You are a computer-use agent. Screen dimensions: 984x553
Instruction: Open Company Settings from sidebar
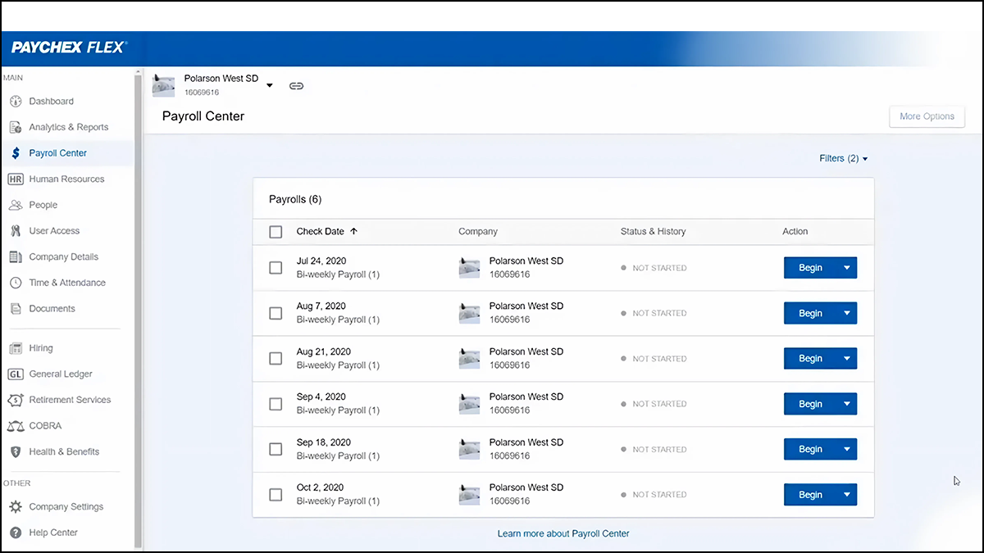(x=67, y=507)
